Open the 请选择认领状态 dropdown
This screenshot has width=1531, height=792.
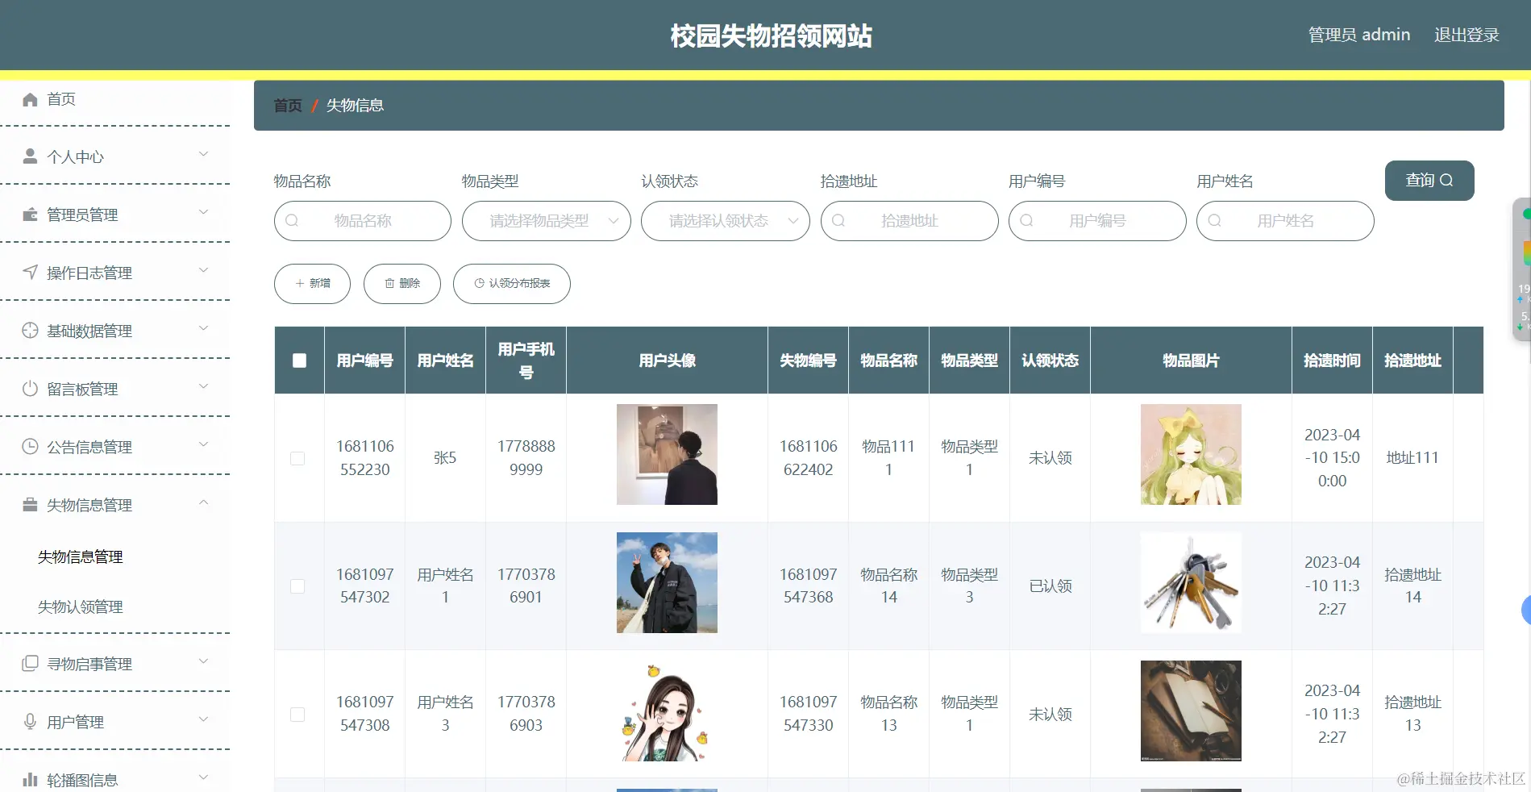point(726,221)
